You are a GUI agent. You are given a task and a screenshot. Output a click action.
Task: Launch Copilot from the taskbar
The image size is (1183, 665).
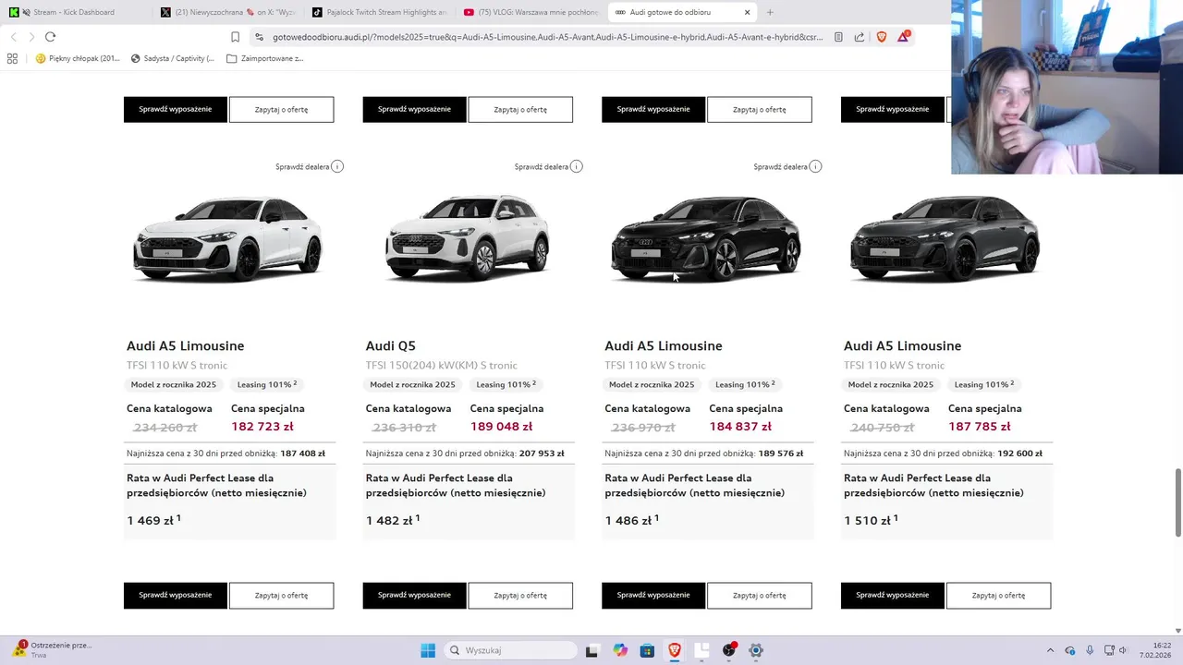pos(619,650)
